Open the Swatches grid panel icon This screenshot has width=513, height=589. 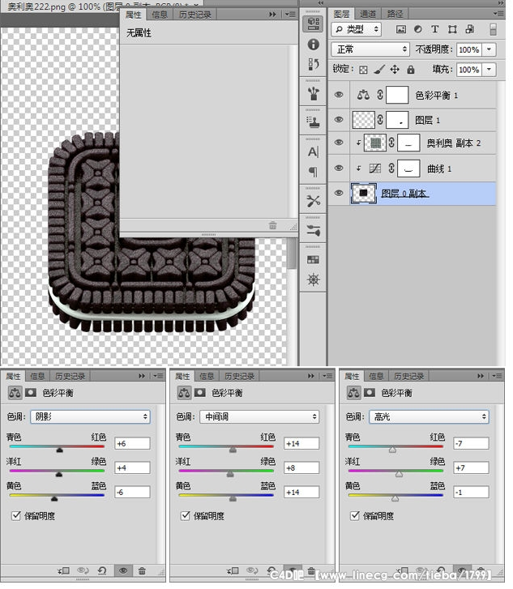pos(313,259)
